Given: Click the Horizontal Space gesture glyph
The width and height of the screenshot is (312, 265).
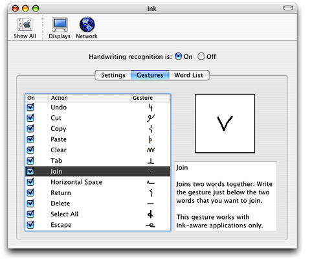Looking at the screenshot, I should (151, 183).
